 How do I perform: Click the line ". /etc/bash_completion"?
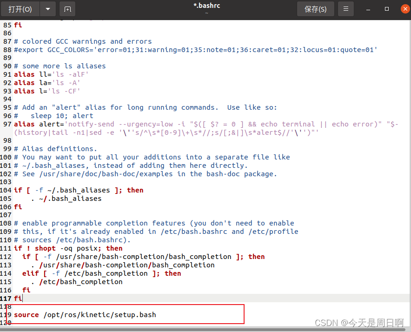pyautogui.click(x=77, y=282)
